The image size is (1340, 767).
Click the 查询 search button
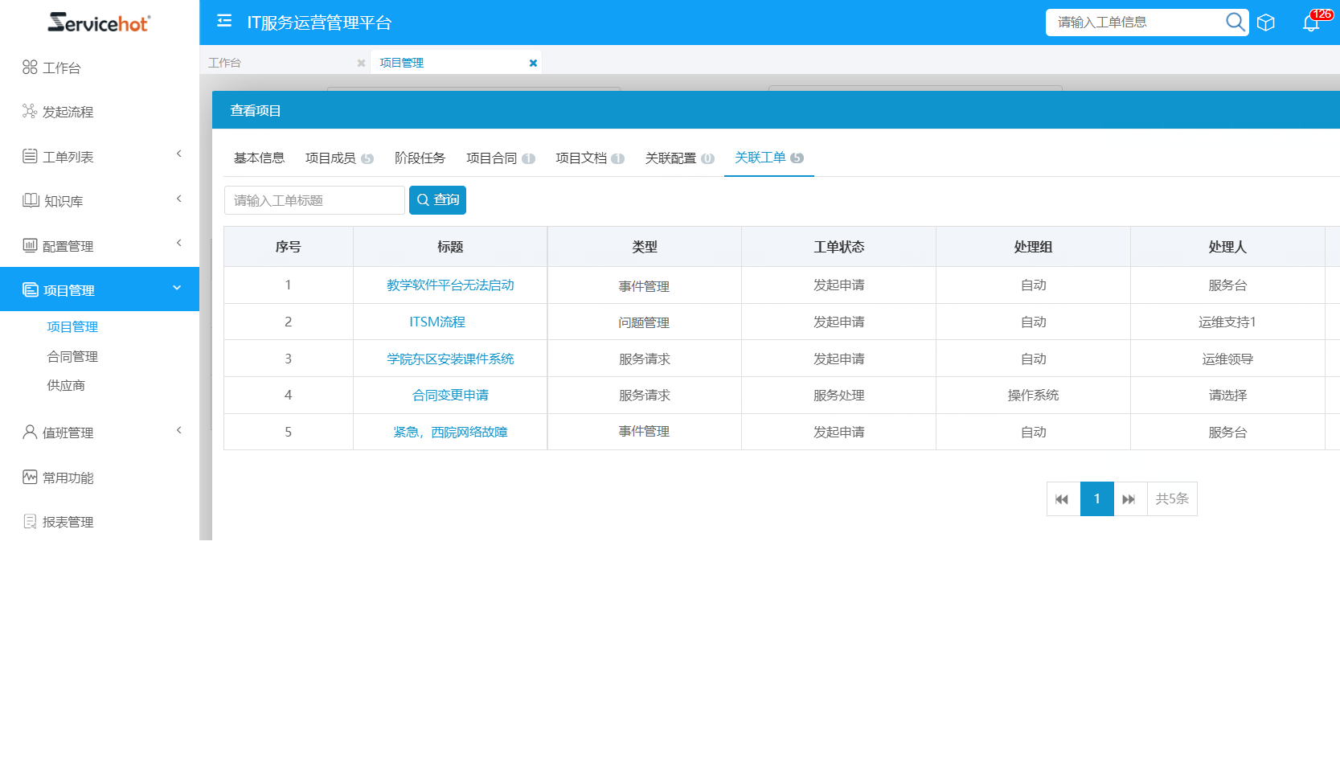pos(437,199)
